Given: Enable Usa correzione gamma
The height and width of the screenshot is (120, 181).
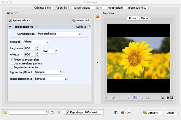Looking at the screenshot, I should (12, 63).
